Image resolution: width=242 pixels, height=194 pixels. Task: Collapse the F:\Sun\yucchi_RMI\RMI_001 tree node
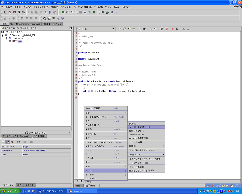[3, 35]
